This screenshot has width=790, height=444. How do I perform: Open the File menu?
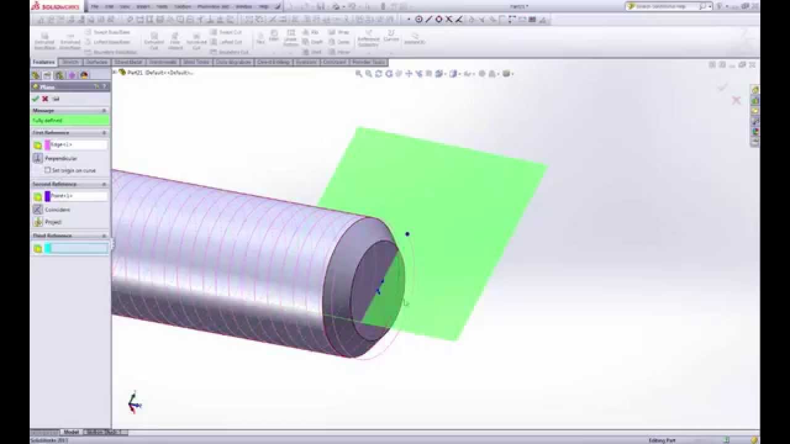coord(96,6)
